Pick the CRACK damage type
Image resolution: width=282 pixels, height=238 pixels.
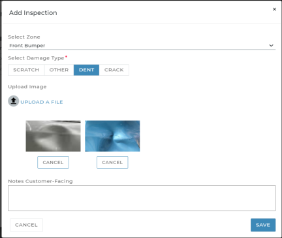pos(114,70)
